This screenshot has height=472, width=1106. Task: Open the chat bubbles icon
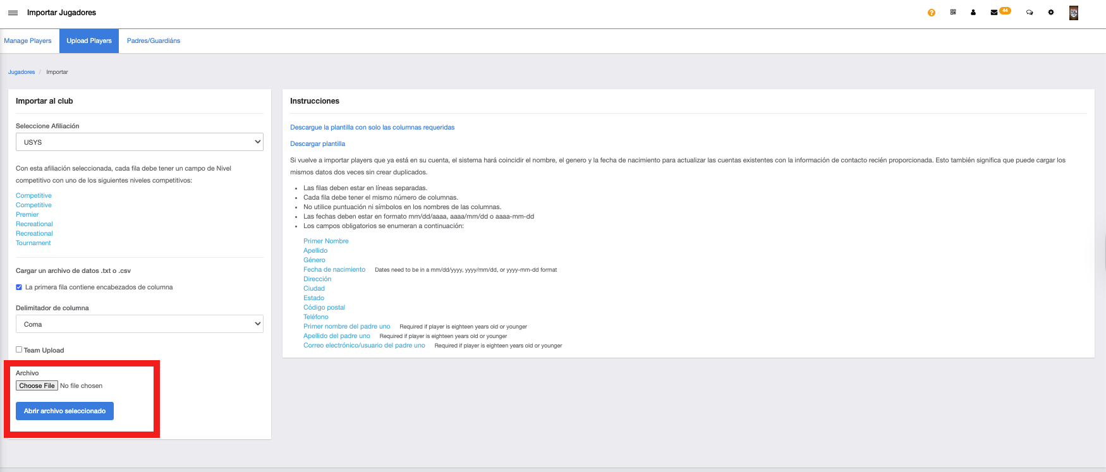1030,13
